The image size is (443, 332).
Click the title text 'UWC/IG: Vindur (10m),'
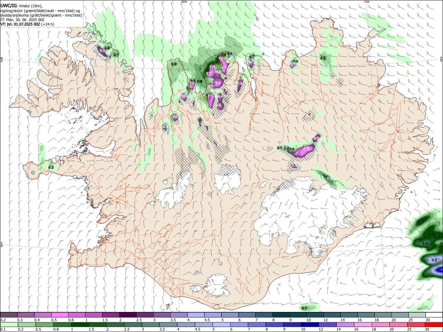coord(21,6)
